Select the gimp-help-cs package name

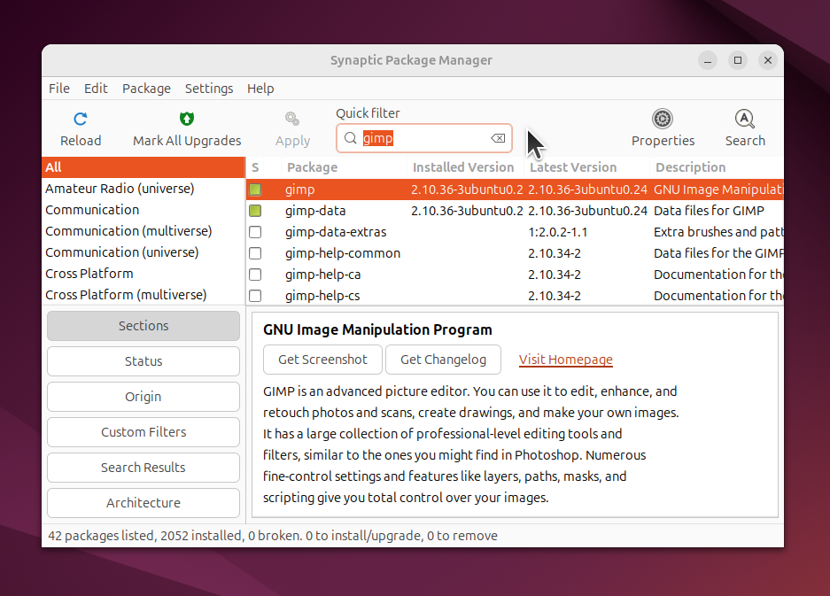coord(322,296)
